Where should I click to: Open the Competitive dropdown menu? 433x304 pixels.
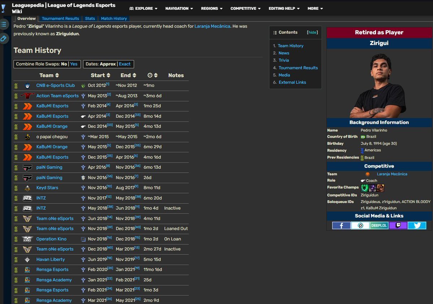246,9
